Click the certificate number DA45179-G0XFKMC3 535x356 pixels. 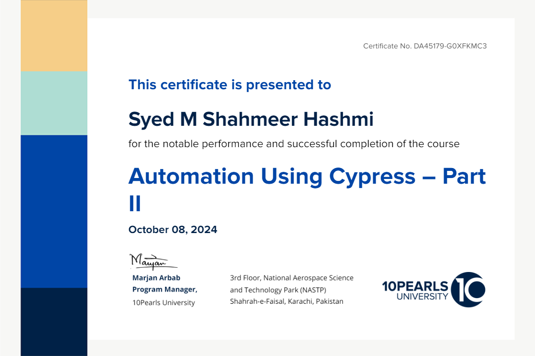tap(450, 46)
